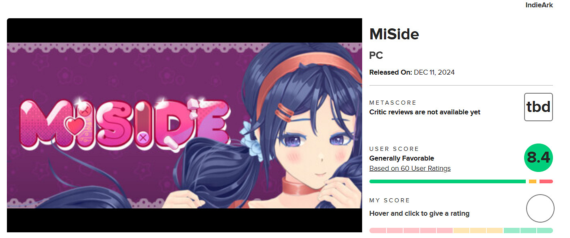Rate the game with the rightmost green segment

click(545, 230)
